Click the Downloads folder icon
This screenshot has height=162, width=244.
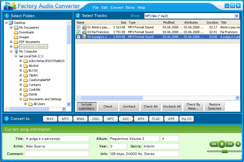(16, 32)
